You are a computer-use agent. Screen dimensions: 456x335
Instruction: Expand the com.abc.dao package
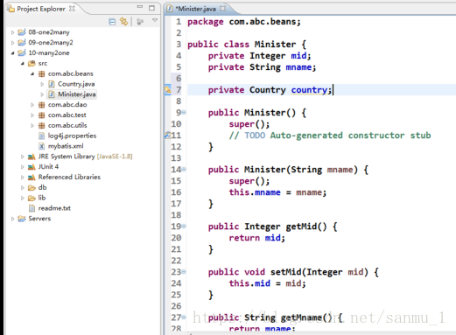click(x=32, y=105)
